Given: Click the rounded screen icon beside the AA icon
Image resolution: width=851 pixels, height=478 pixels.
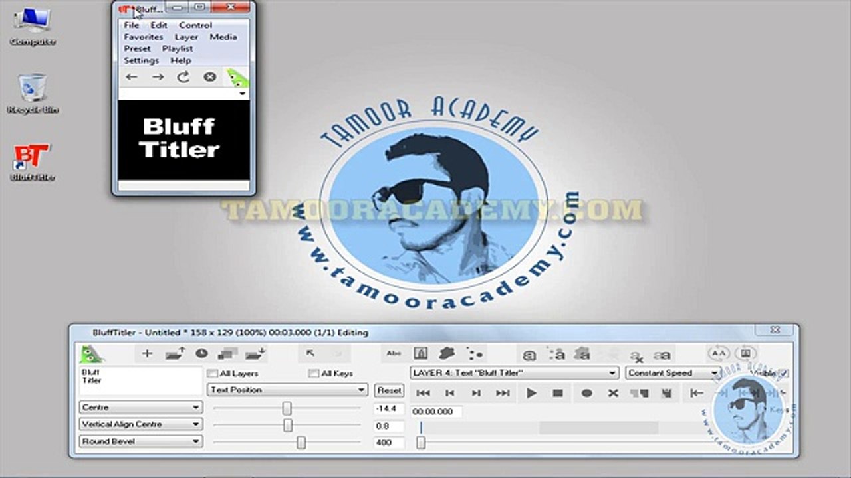Looking at the screenshot, I should 745,353.
